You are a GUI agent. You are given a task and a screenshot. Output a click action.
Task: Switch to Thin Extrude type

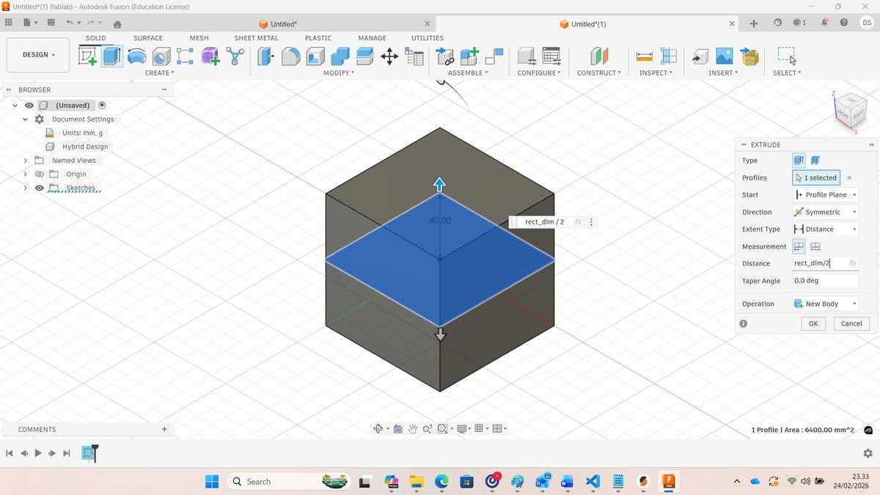[815, 160]
